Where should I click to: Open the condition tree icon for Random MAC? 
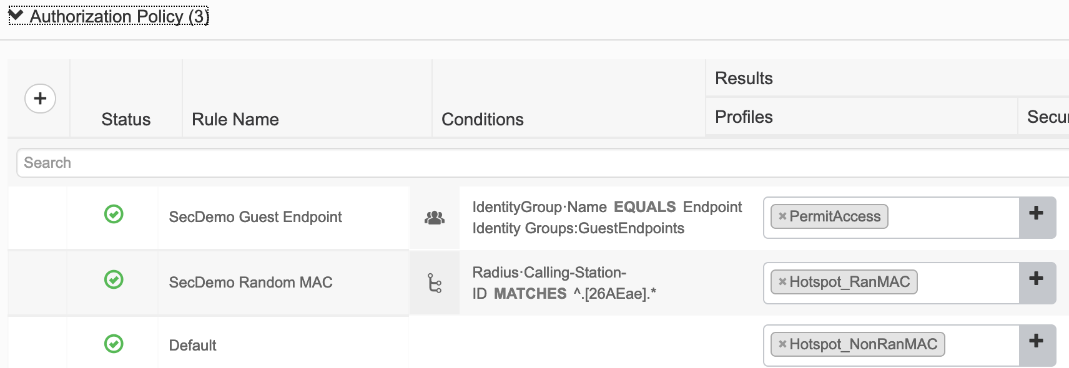tap(435, 283)
